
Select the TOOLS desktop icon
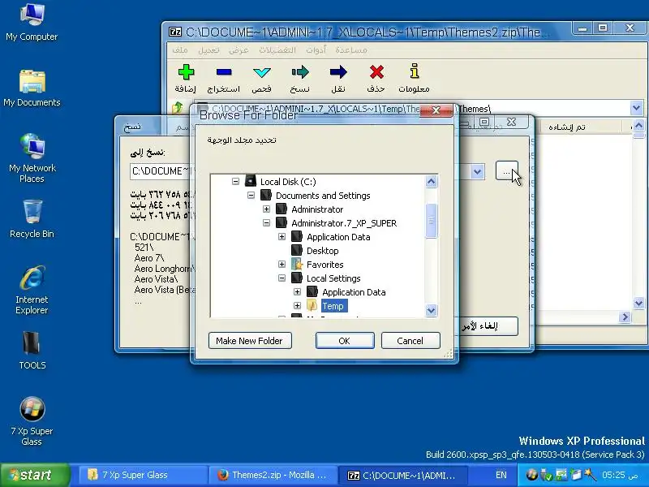point(32,343)
